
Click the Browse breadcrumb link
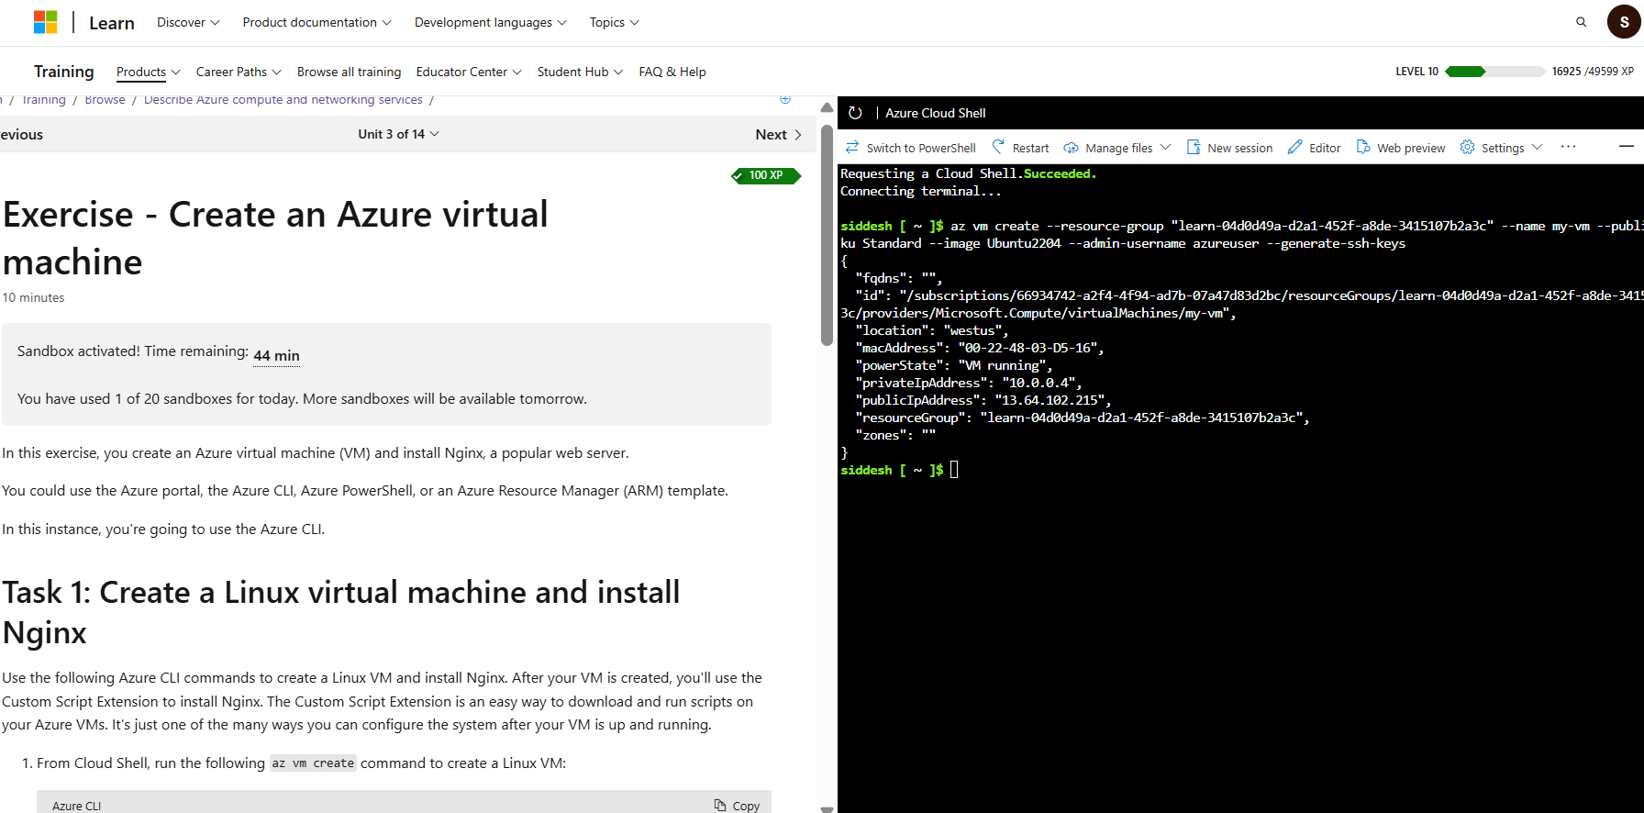click(105, 100)
